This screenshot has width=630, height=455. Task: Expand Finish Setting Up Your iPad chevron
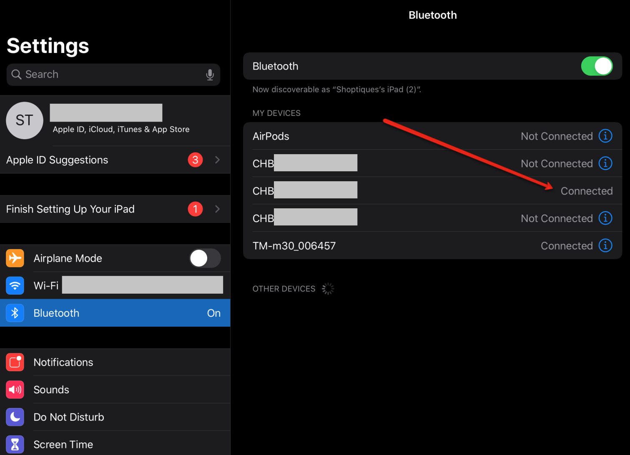pos(217,209)
